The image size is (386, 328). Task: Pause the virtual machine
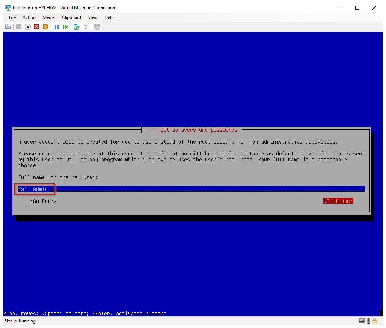[x=57, y=27]
